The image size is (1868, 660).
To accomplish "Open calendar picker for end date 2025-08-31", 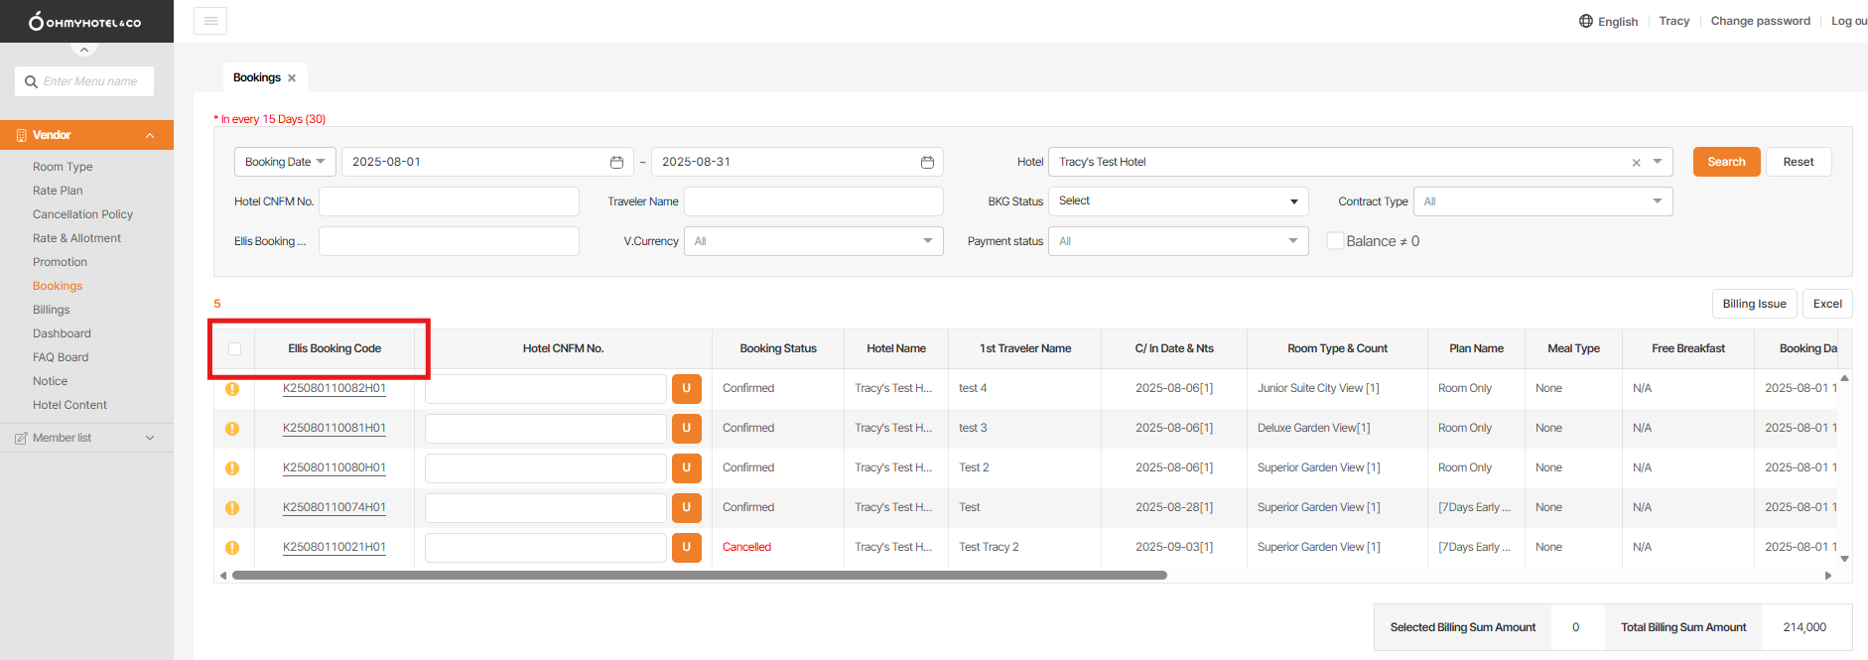I will tap(927, 162).
